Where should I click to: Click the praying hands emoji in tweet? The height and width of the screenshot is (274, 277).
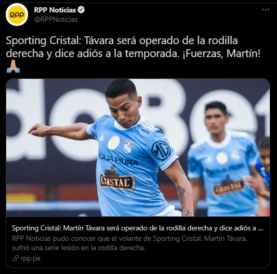(13, 66)
